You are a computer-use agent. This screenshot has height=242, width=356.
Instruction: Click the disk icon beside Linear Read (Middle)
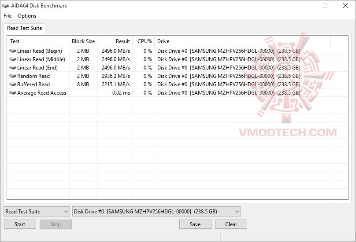coord(13,59)
